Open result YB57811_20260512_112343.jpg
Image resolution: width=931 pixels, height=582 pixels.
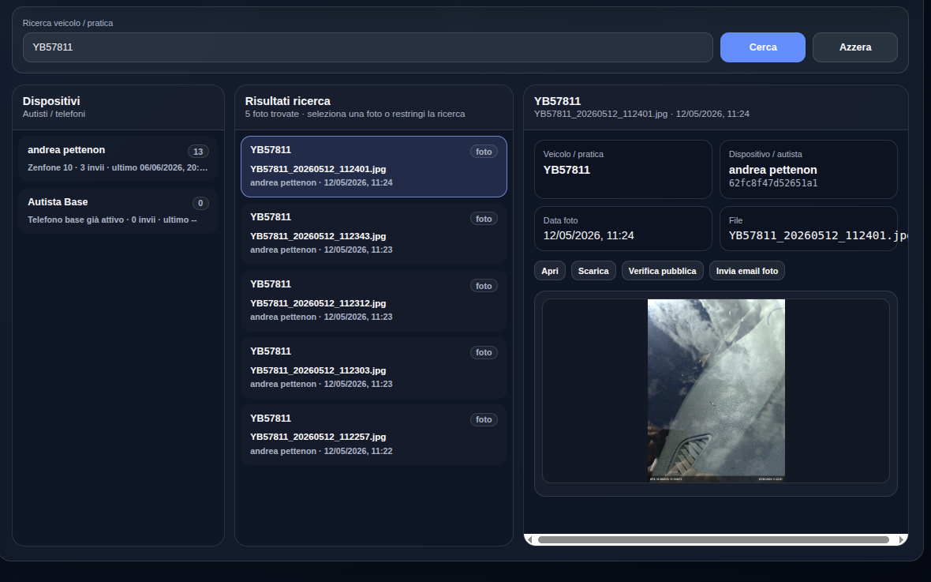click(373, 234)
